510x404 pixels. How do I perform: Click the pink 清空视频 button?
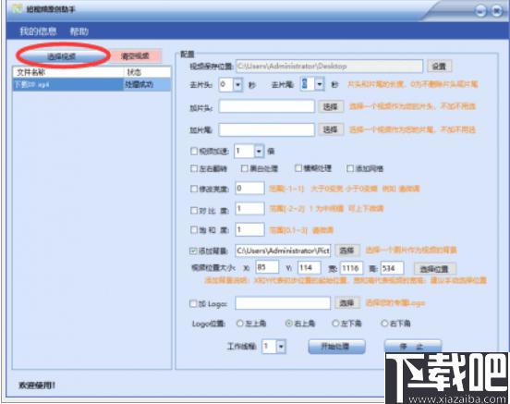click(x=135, y=56)
